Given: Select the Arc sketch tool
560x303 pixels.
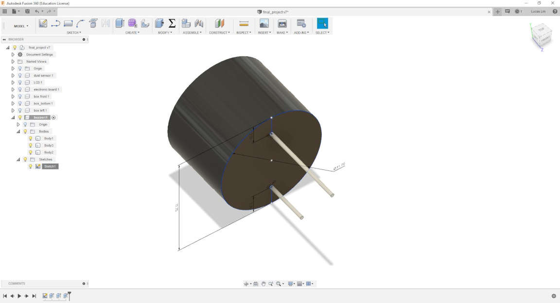Looking at the screenshot, I should pyautogui.click(x=80, y=24).
